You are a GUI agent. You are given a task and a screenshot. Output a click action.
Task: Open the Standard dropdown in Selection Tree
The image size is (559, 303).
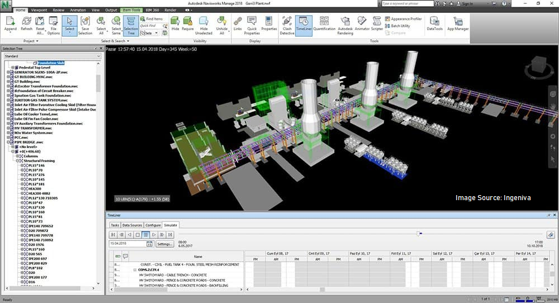pos(53,56)
